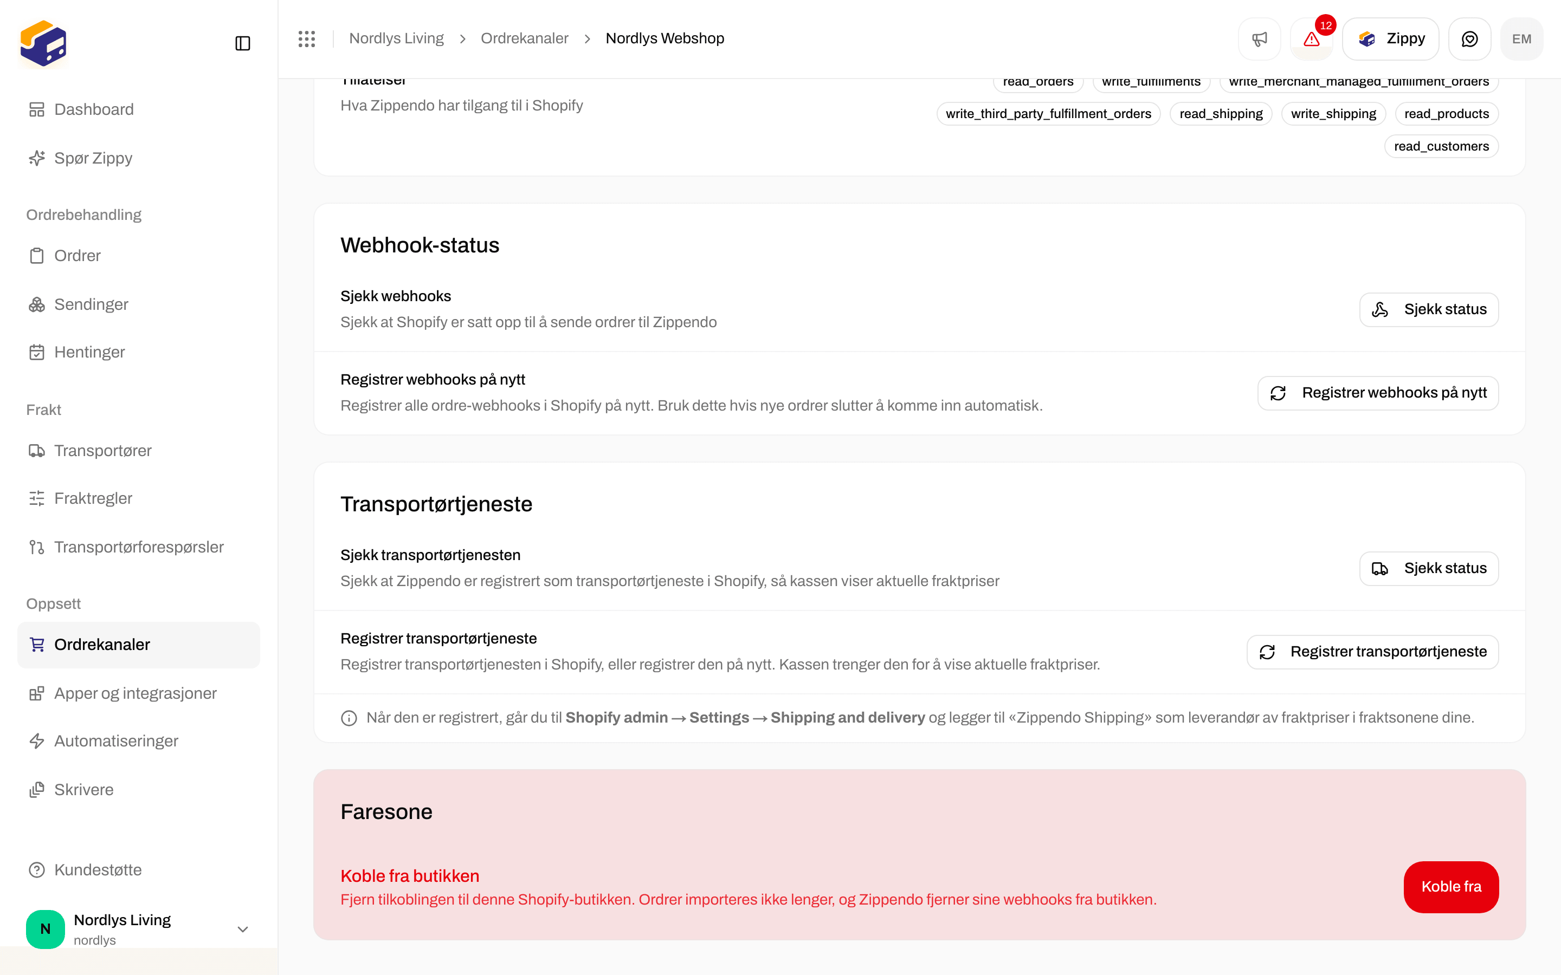Click the Webhook-status heading

click(420, 245)
